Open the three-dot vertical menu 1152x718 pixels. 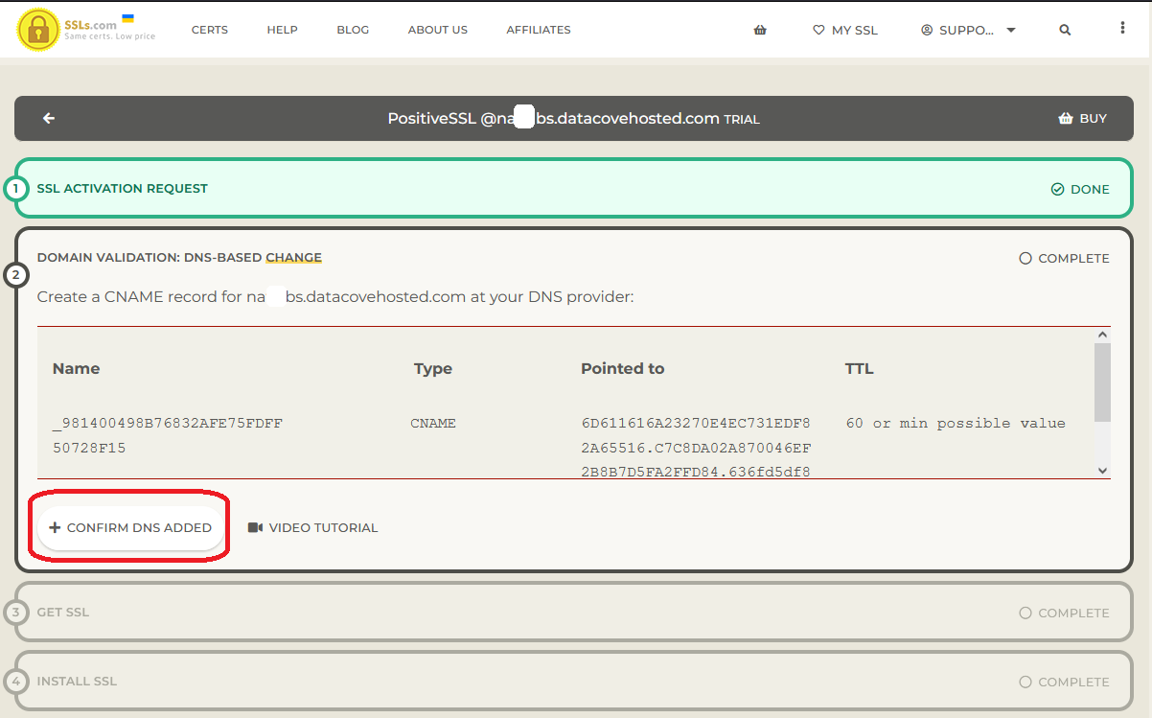[x=1122, y=29]
